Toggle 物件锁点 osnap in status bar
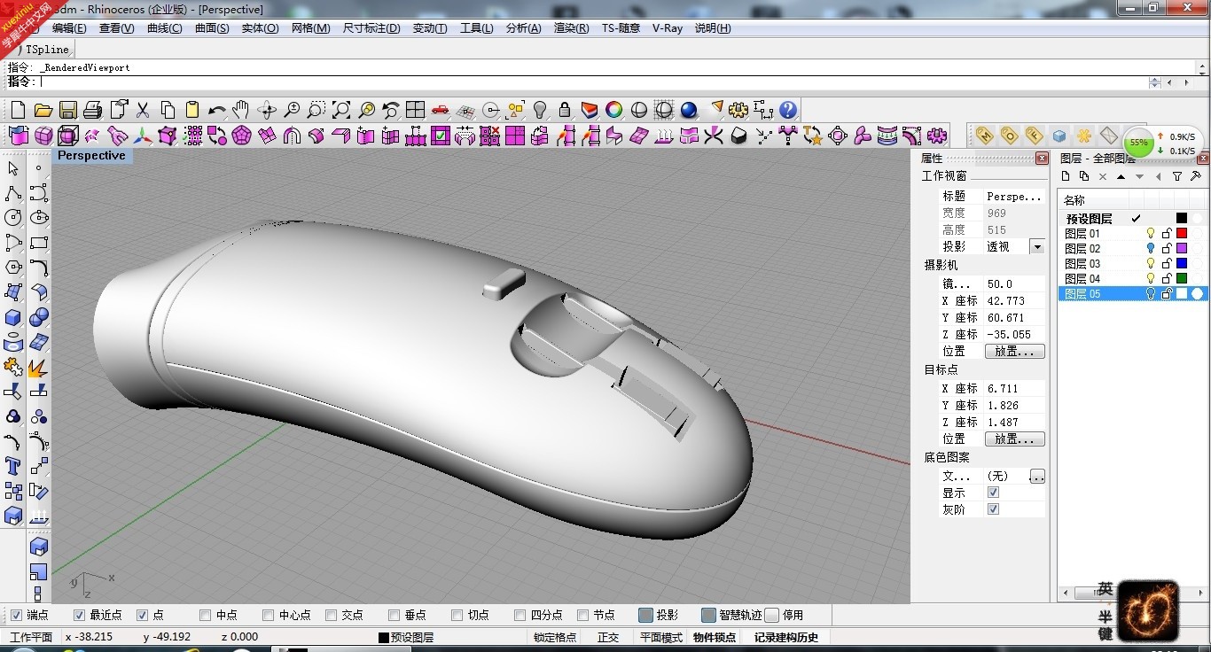Viewport: 1211px width, 652px height. point(715,637)
